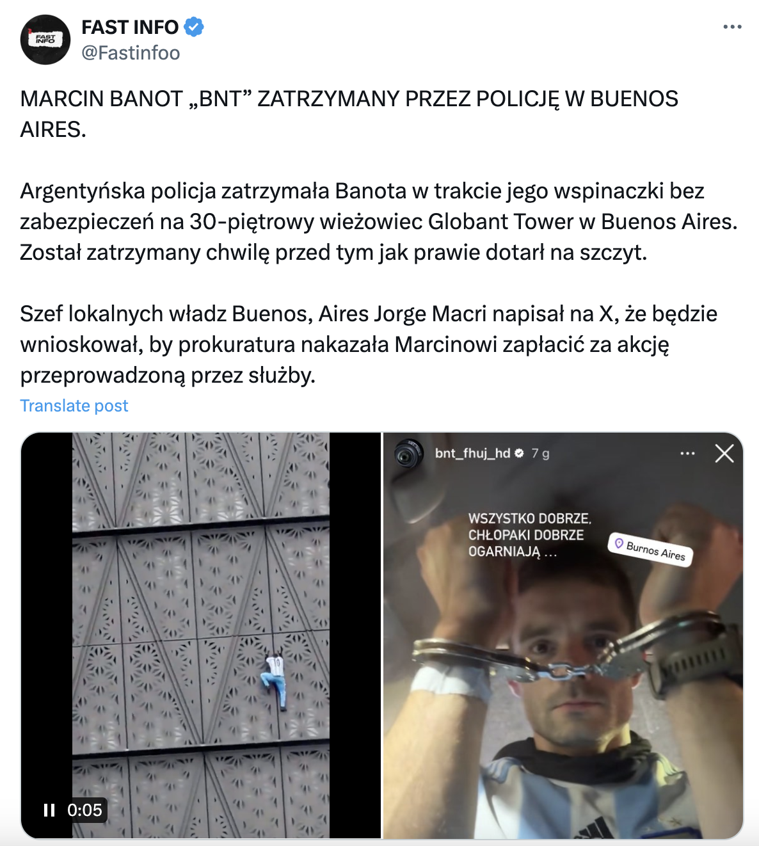759x846 pixels.
Task: Click the X close icon in the story image
Action: [x=724, y=454]
